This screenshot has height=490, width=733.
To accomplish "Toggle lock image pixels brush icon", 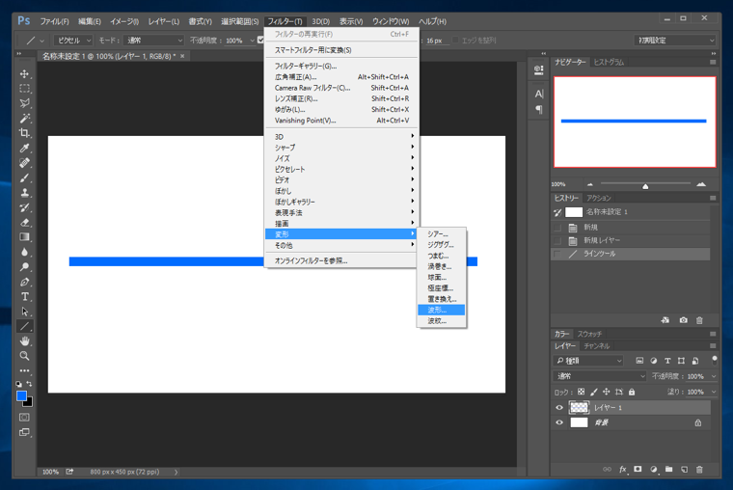I will pos(594,392).
